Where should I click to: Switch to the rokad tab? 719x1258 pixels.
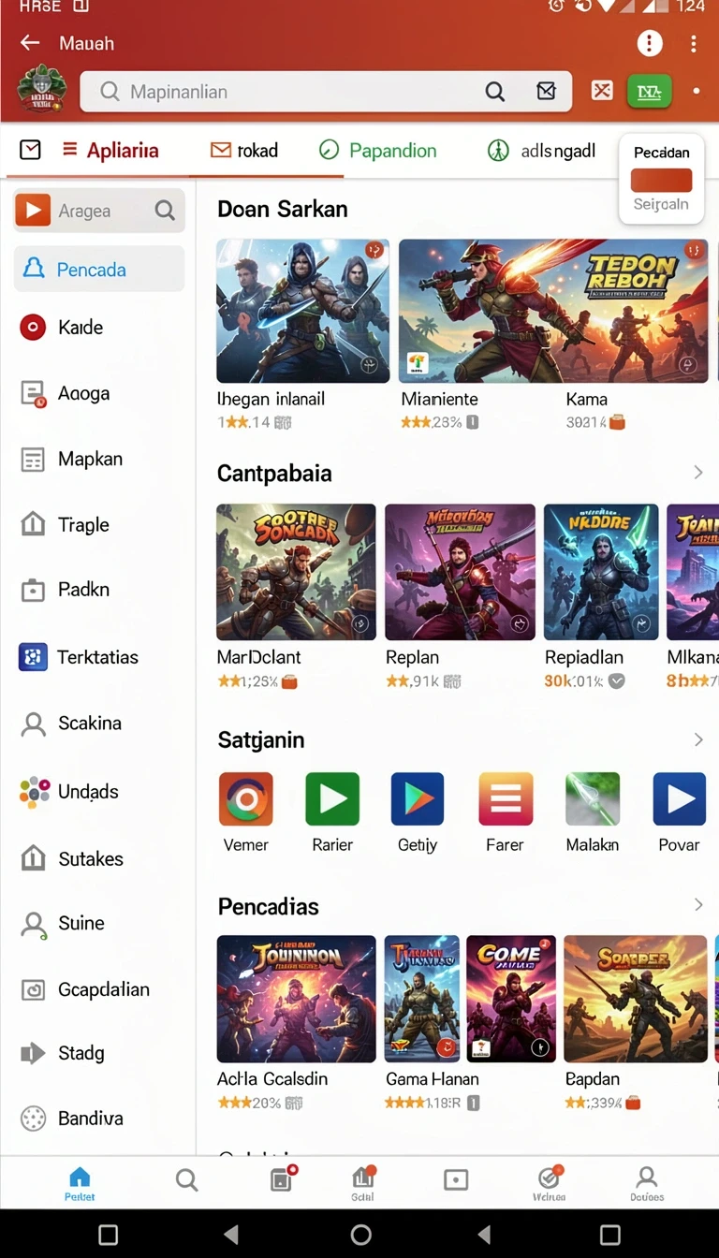click(244, 151)
